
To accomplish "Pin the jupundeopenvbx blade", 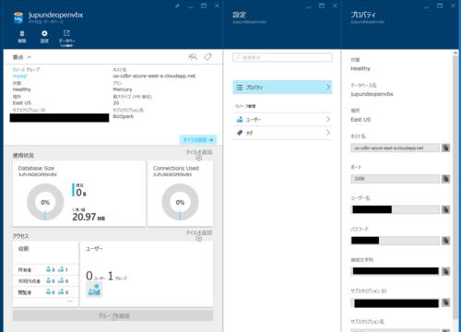I will click(x=177, y=6).
